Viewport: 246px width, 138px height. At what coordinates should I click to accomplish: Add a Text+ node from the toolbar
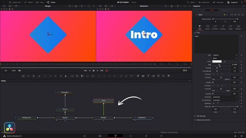pyautogui.click(x=33, y=76)
